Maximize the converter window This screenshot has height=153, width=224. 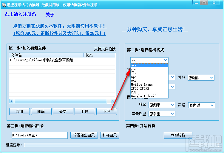pos(204,3)
